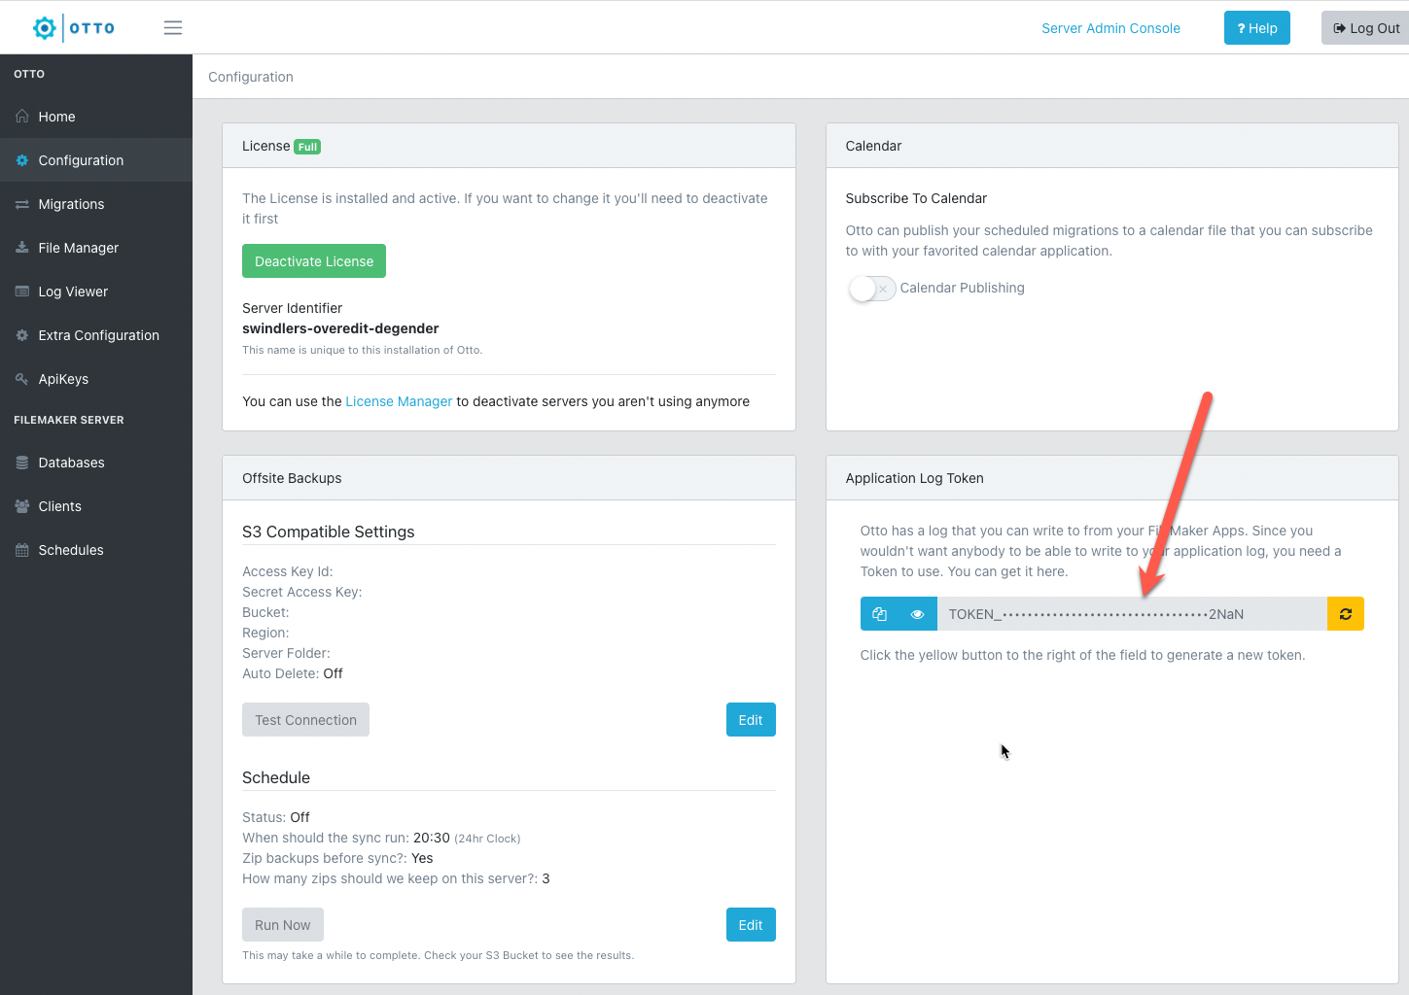Click the Configuration gear icon in sidebar

pyautogui.click(x=22, y=160)
